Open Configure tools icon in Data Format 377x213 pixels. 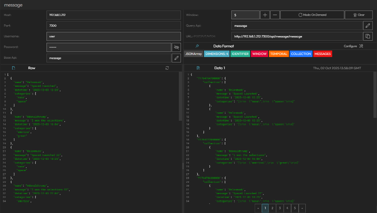coord(361,46)
